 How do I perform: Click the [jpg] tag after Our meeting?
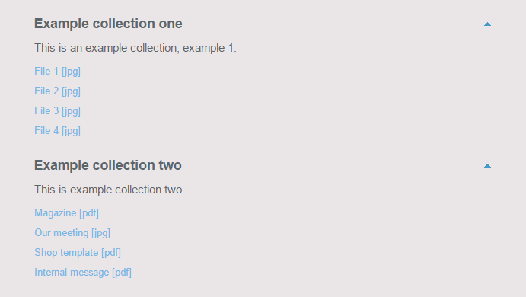(100, 232)
